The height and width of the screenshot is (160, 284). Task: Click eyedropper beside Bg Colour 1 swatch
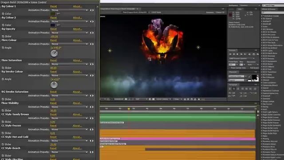pyautogui.click(x=58, y=14)
